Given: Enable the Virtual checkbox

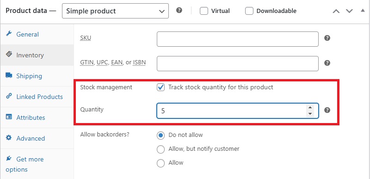Looking at the screenshot, I should tap(204, 11).
